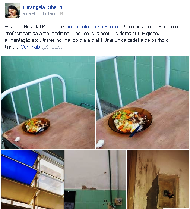Viewport: 190px width, 209px height.
Task: Open the left photo of plate on bed
Action: point(48,102)
